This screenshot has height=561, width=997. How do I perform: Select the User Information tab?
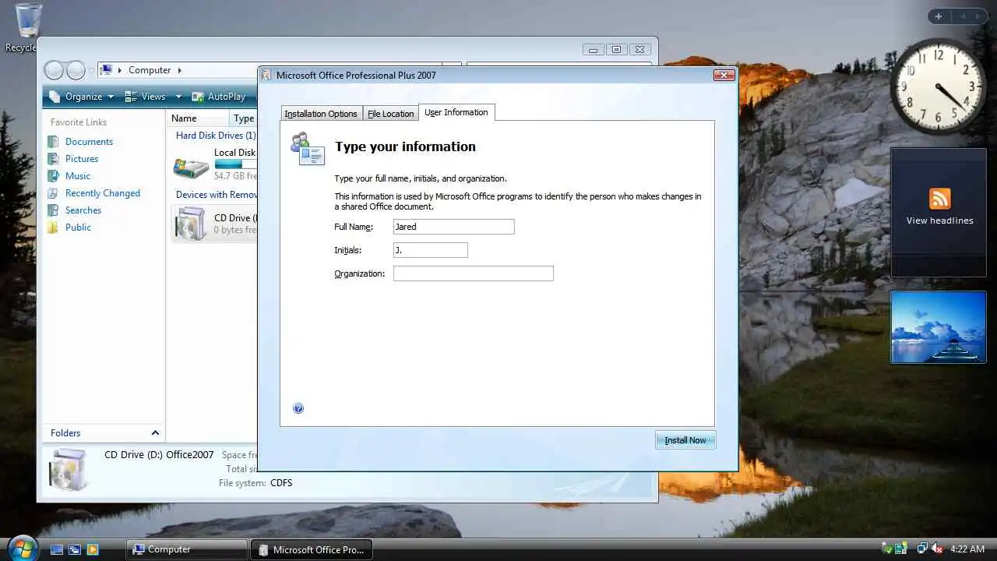point(456,112)
